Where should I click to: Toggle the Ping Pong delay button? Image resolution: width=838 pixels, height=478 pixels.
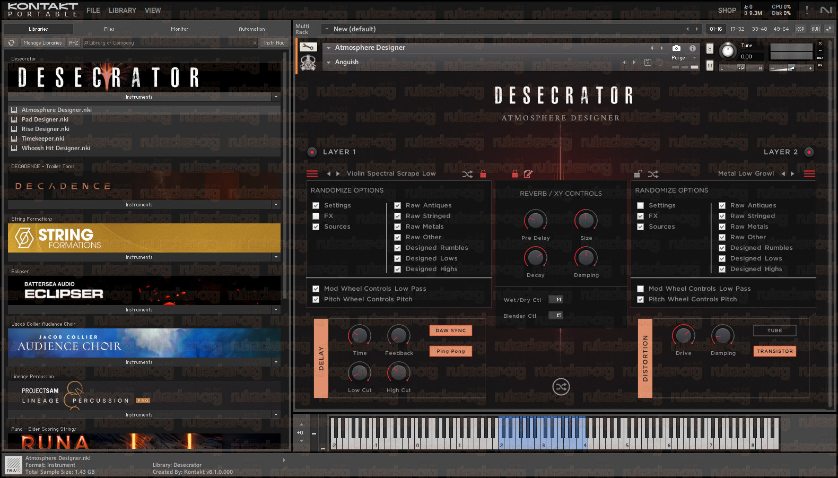(451, 351)
